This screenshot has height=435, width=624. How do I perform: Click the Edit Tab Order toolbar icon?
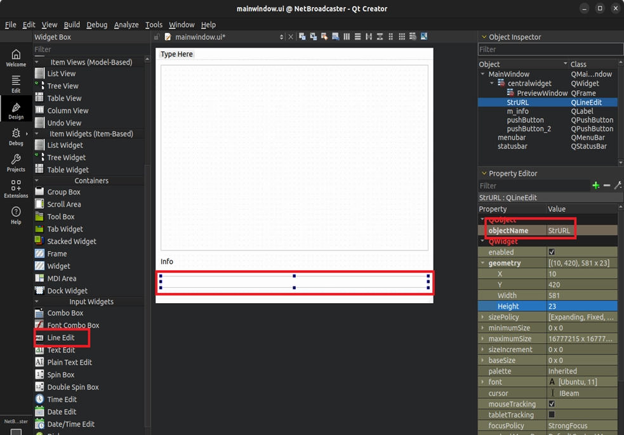pos(335,37)
